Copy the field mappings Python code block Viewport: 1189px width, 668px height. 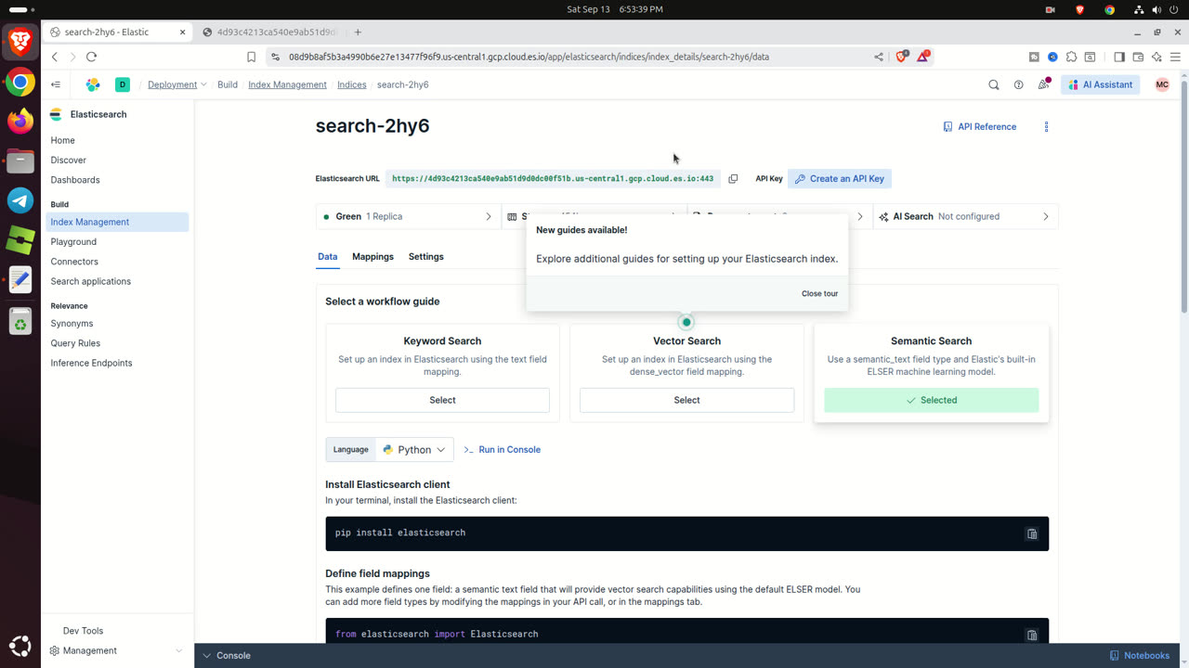(x=1032, y=635)
